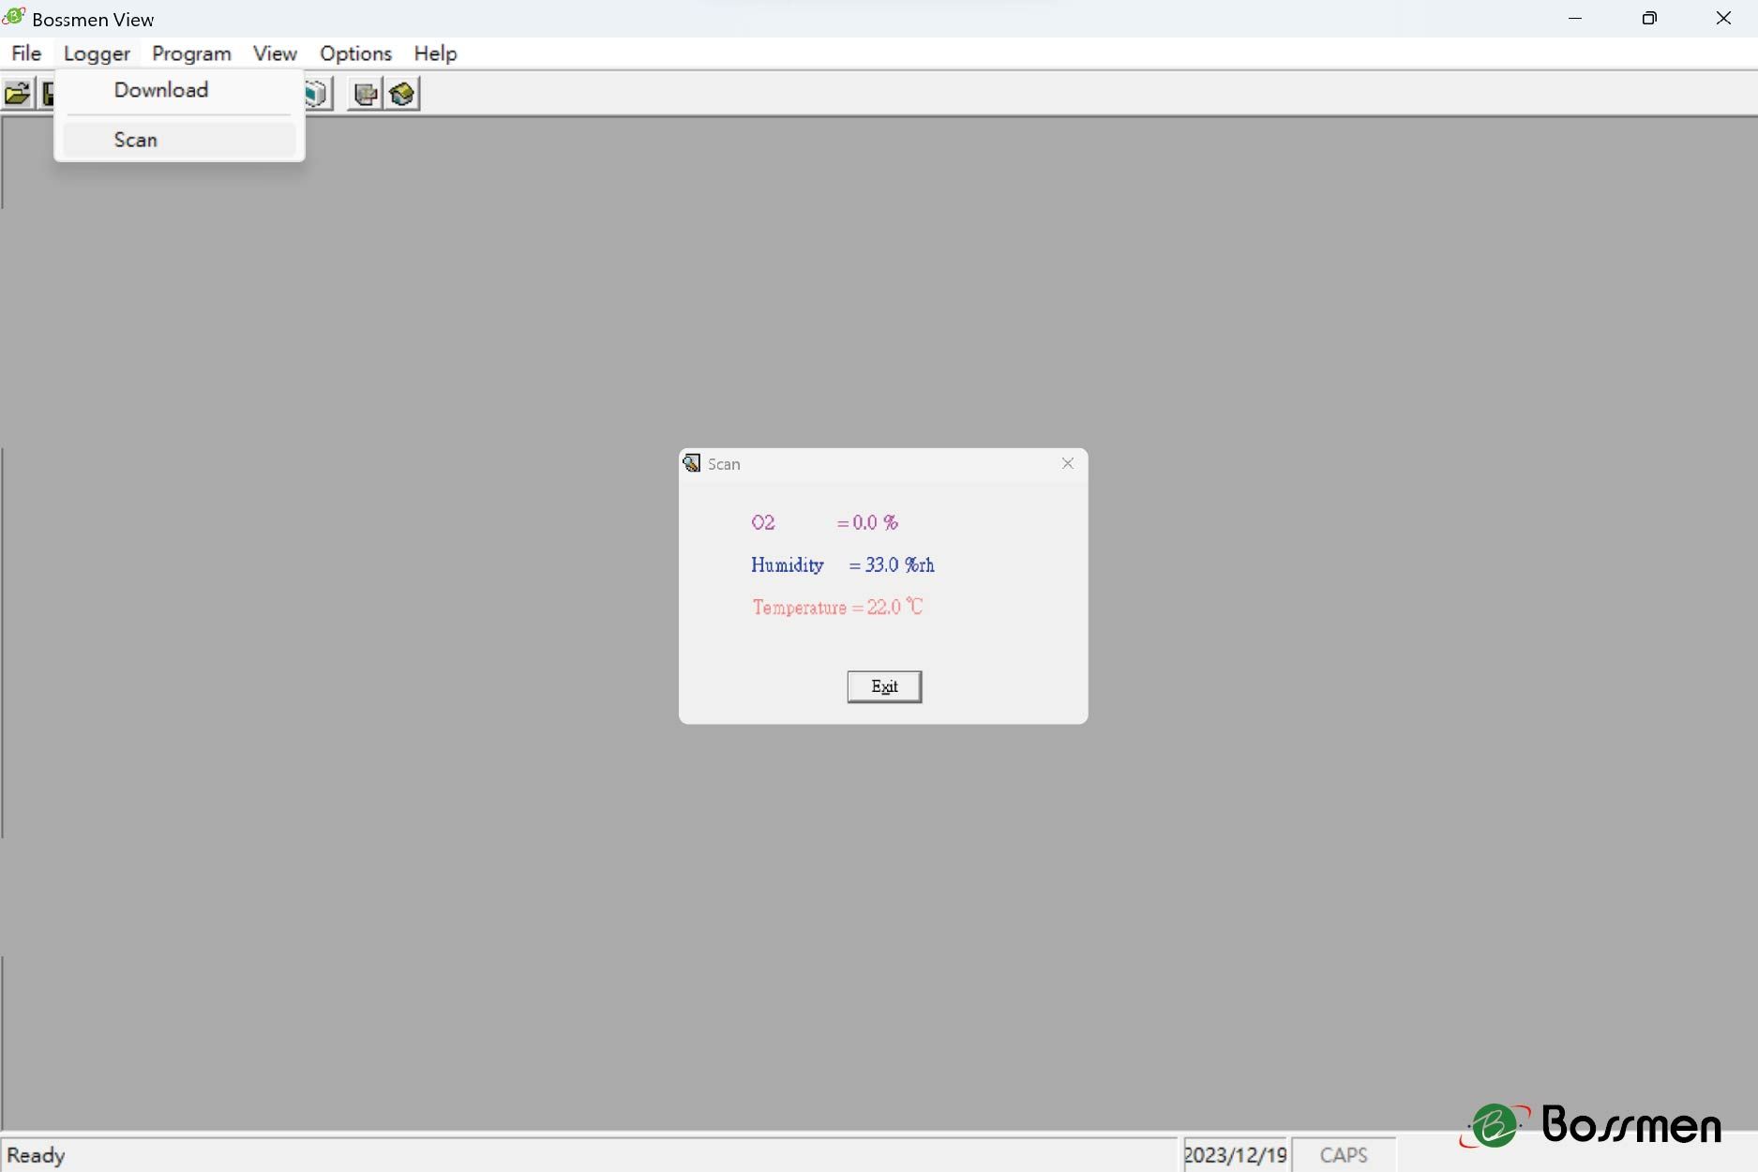Expand the Options menu

click(x=355, y=53)
